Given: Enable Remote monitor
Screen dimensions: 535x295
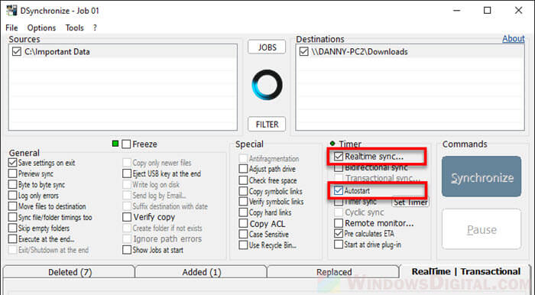Looking at the screenshot, I should pos(339,223).
